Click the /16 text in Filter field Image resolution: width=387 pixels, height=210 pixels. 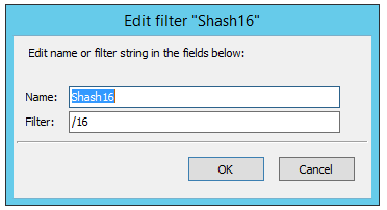(x=80, y=122)
